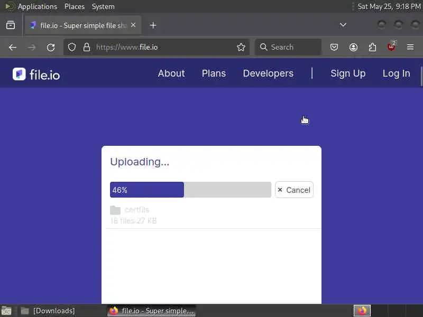Click the system logo icon beside Applications
423x317 pixels.
point(10,6)
